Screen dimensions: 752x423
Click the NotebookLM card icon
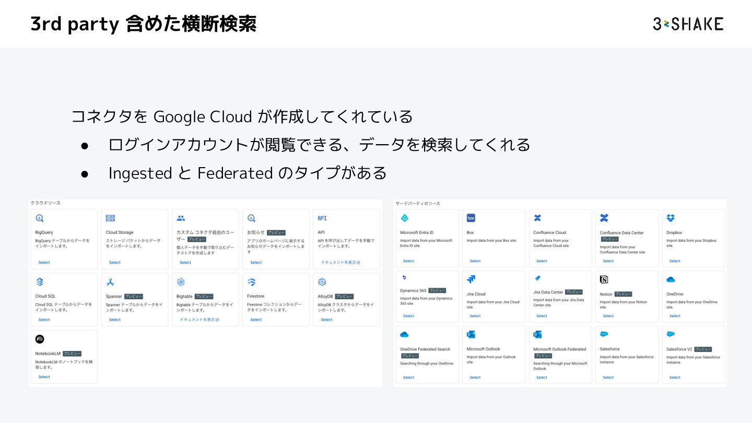point(40,339)
